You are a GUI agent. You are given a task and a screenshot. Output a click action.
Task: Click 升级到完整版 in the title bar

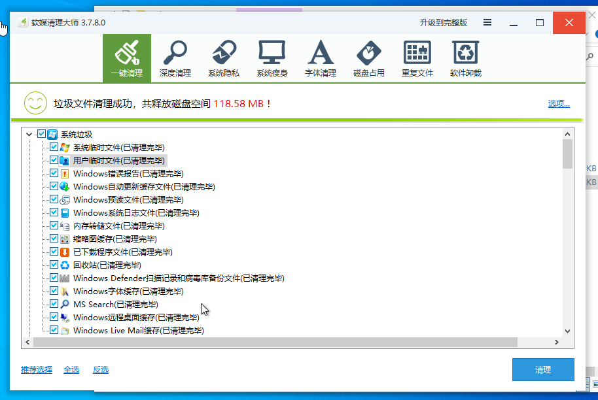coord(443,22)
